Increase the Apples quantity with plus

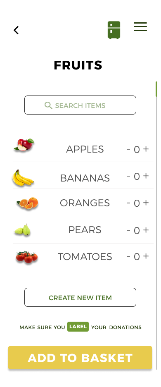point(146,149)
